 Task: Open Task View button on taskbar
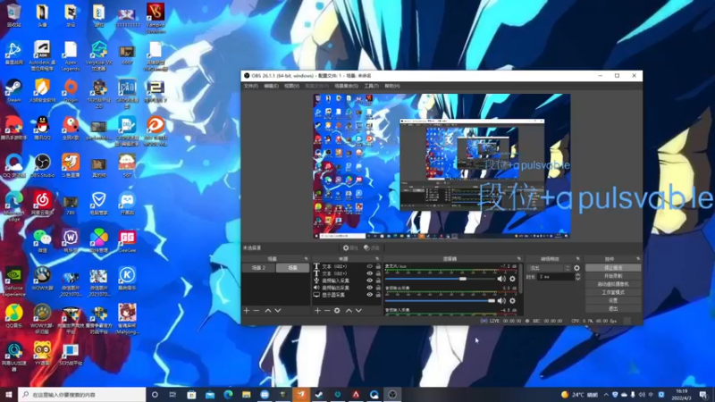coord(172,395)
